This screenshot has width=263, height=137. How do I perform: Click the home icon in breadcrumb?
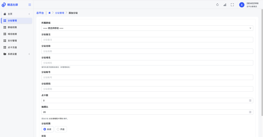click(50, 13)
